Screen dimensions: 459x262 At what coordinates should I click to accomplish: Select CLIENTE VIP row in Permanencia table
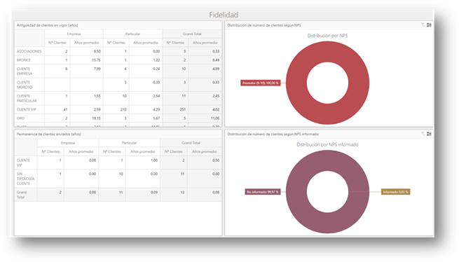(23, 163)
